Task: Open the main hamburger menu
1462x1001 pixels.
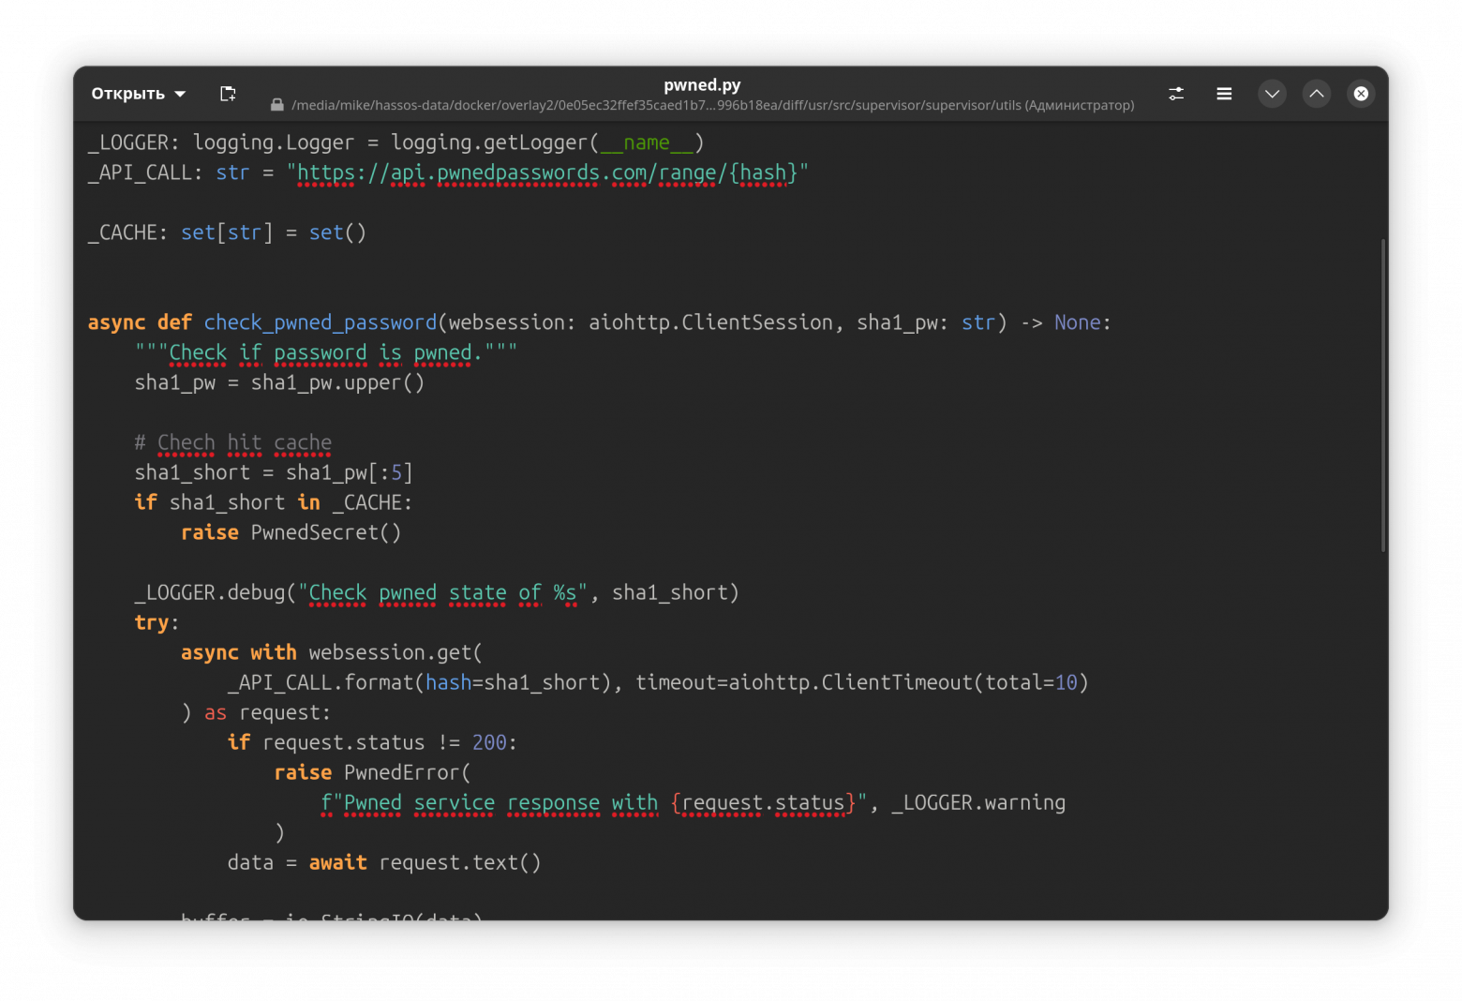Action: click(x=1224, y=94)
